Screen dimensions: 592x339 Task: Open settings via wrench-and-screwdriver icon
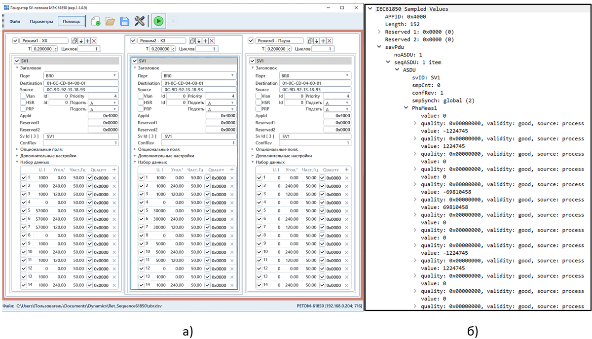click(x=140, y=21)
